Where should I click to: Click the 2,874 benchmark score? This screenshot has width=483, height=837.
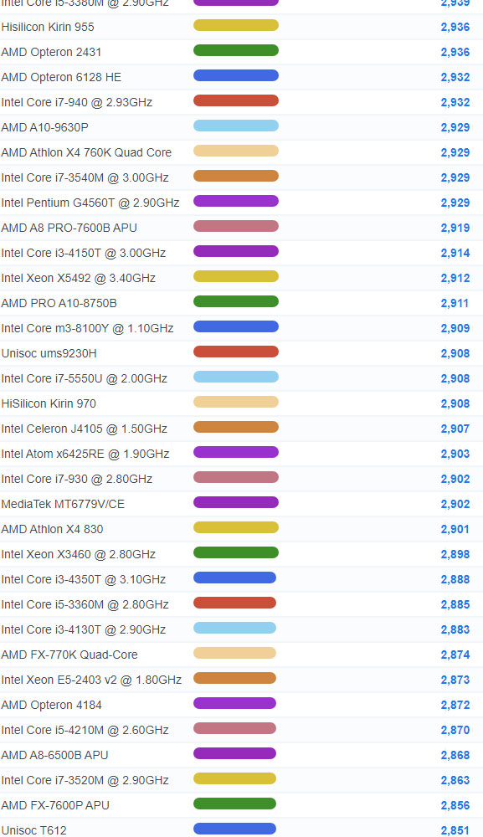pos(455,654)
